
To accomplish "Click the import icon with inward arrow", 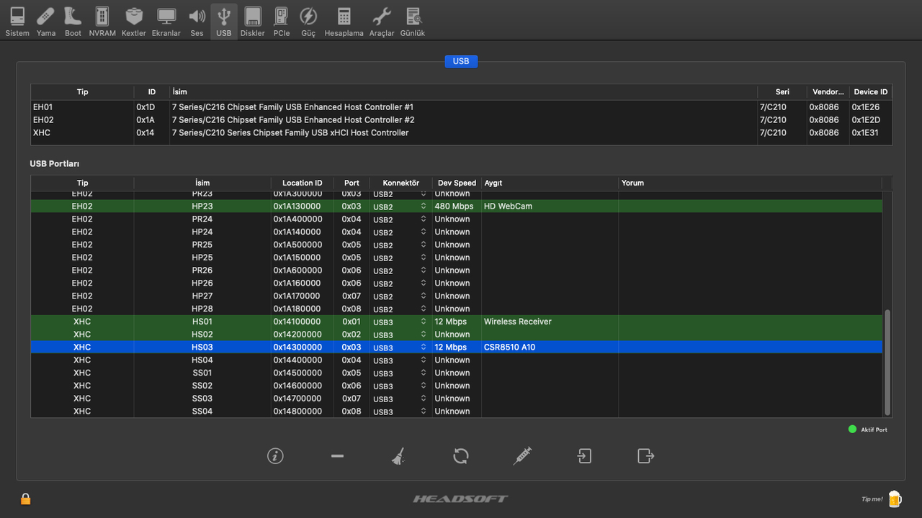I will (584, 456).
